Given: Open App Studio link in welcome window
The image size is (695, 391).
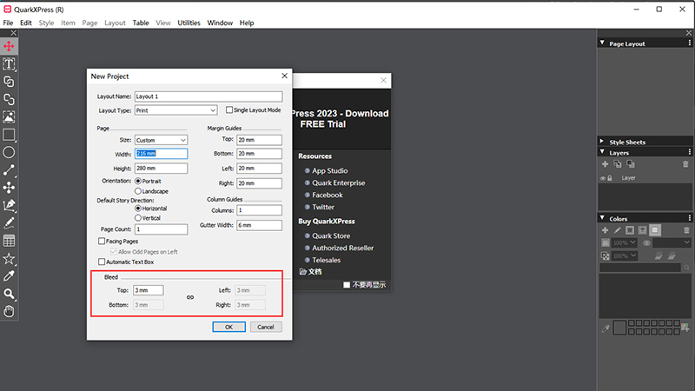Looking at the screenshot, I should tap(330, 170).
